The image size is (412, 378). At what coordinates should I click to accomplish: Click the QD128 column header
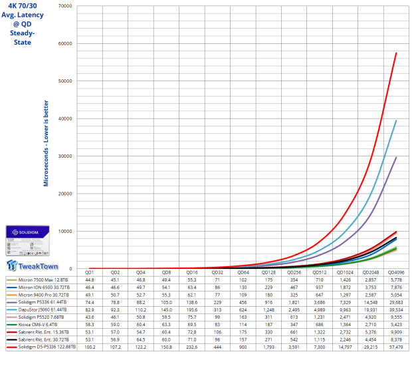point(268,272)
